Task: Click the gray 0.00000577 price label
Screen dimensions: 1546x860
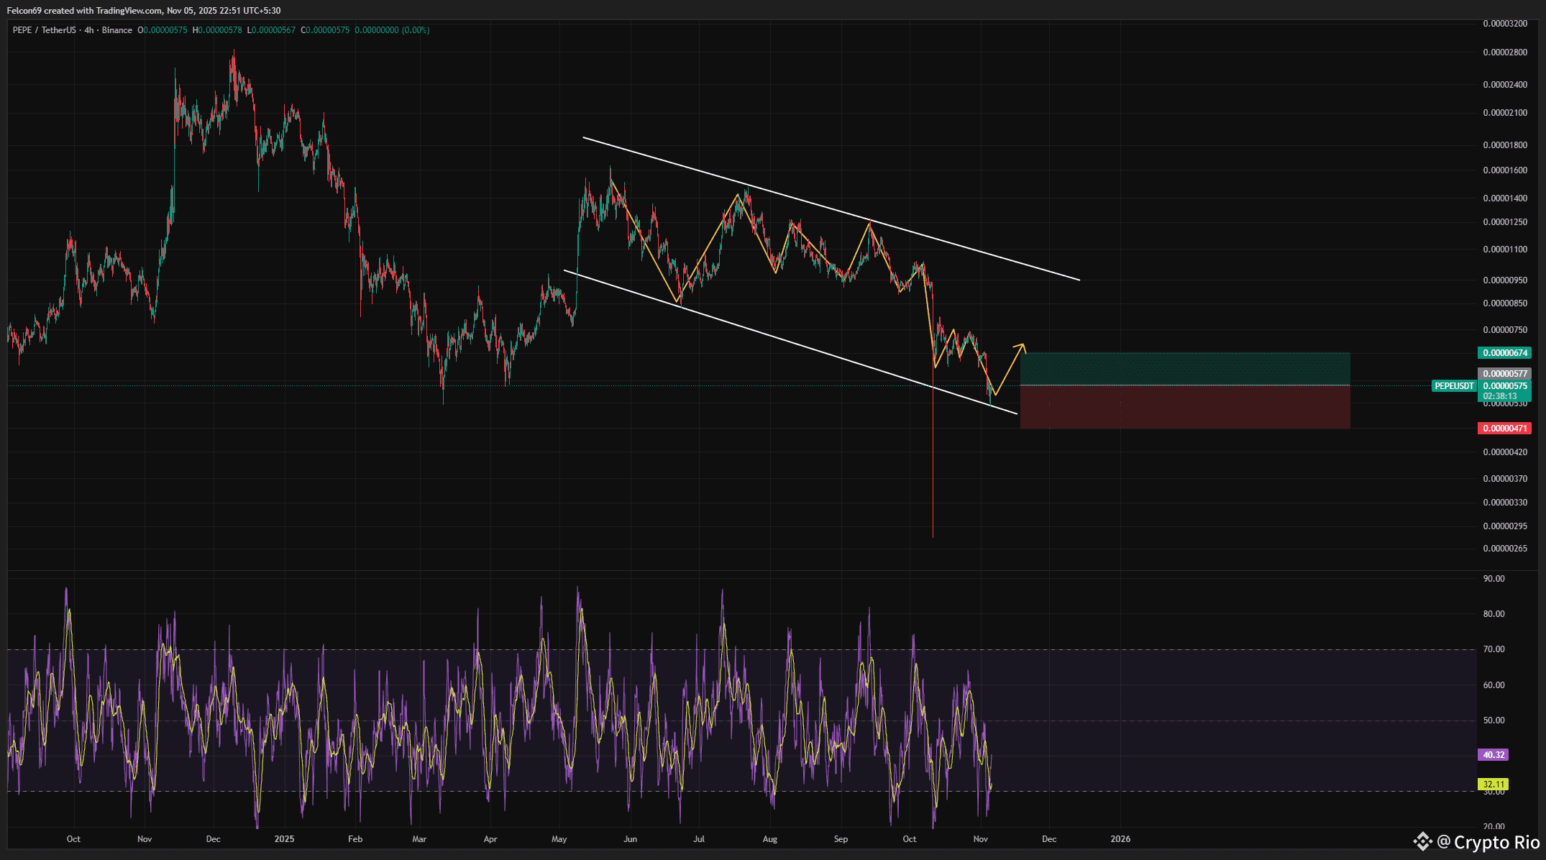Action: click(x=1504, y=373)
